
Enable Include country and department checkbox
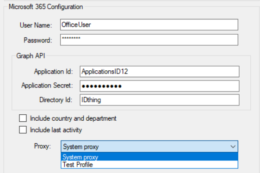(x=23, y=118)
